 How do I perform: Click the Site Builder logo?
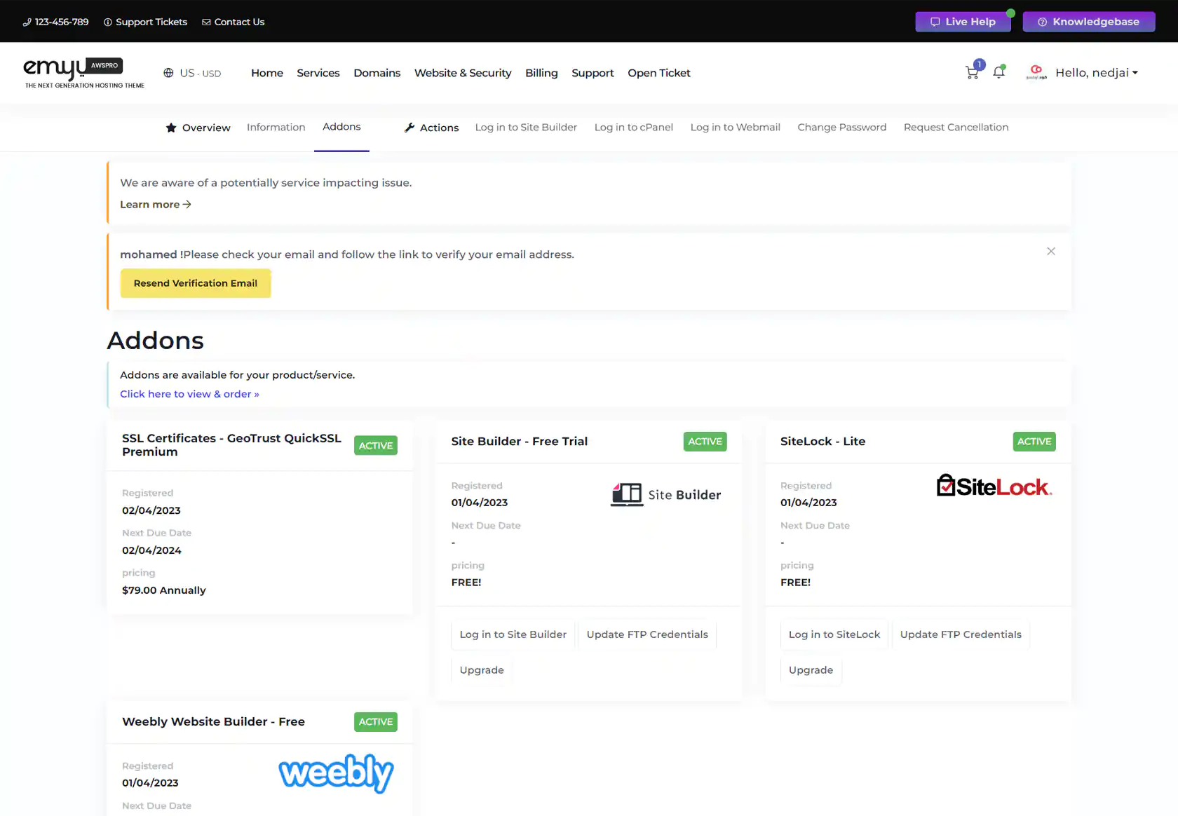[665, 495]
